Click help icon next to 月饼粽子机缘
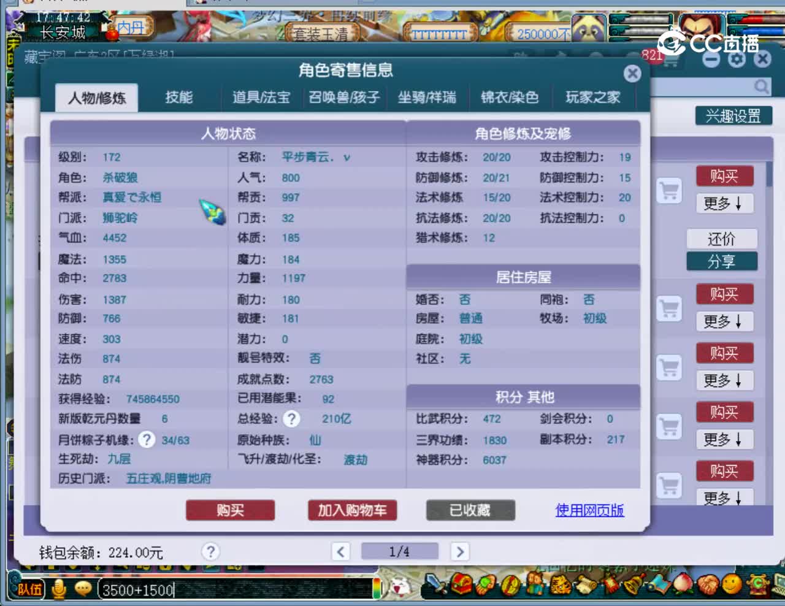Image resolution: width=785 pixels, height=606 pixels. click(147, 439)
